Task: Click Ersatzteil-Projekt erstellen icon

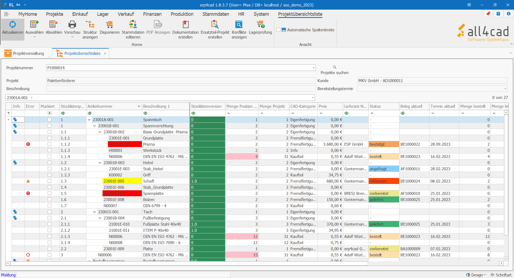Action: [x=215, y=25]
